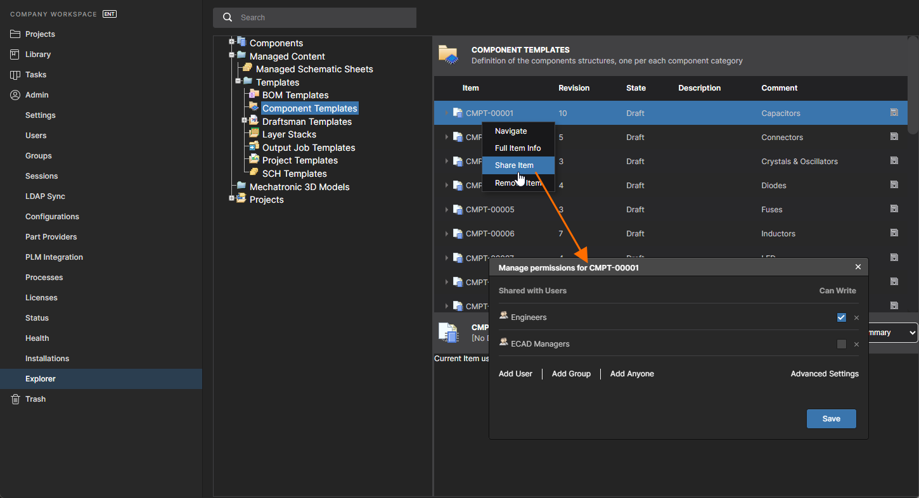Screen dimensions: 919x498
Task: Open Layer Stacks in the folder tree
Action: pyautogui.click(x=289, y=134)
